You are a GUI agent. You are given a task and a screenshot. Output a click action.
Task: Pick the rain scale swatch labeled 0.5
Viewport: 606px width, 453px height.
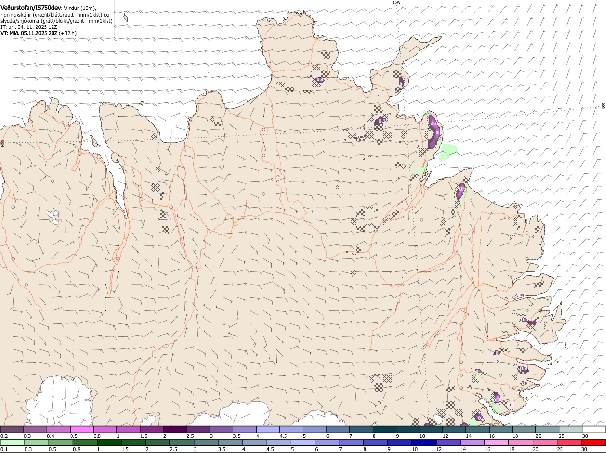click(x=61, y=443)
